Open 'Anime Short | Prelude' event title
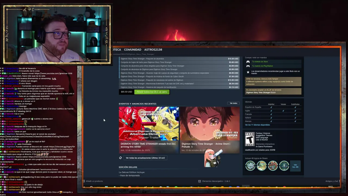Screen dimensions: 348x196 tap(206, 145)
